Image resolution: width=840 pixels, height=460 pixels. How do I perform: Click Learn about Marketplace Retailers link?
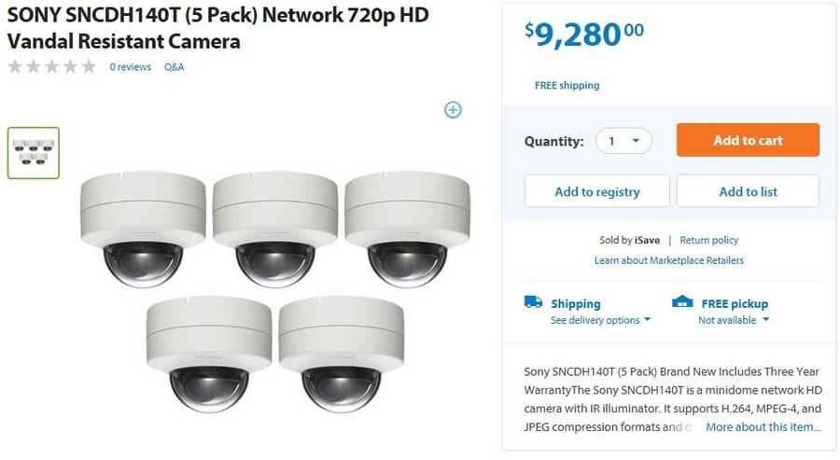[669, 260]
